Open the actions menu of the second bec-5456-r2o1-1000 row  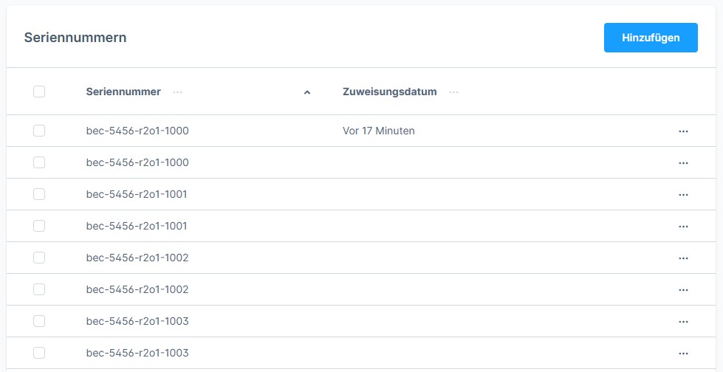[x=683, y=162]
